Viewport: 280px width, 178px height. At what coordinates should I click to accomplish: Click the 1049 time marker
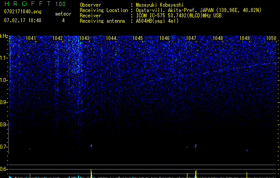click(x=244, y=38)
